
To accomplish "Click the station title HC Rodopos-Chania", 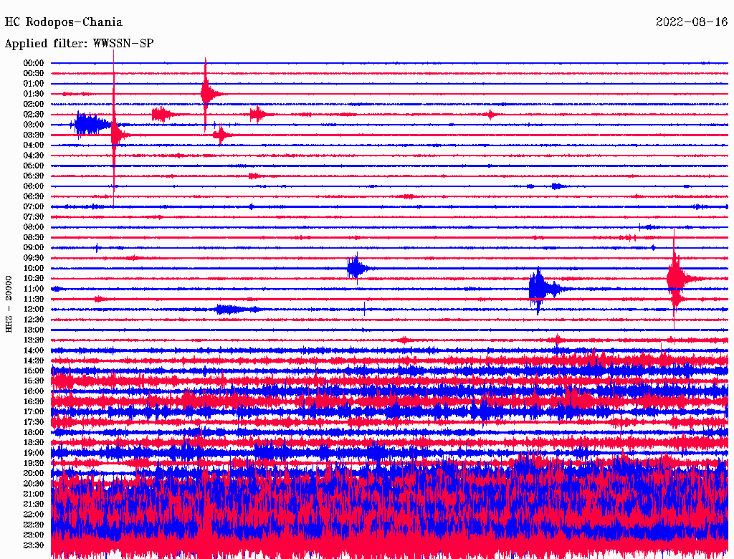I will (x=64, y=23).
